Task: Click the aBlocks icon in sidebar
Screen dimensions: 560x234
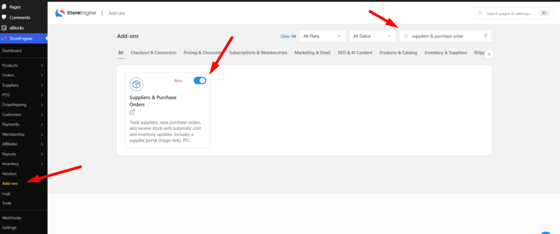Action: tap(4, 27)
